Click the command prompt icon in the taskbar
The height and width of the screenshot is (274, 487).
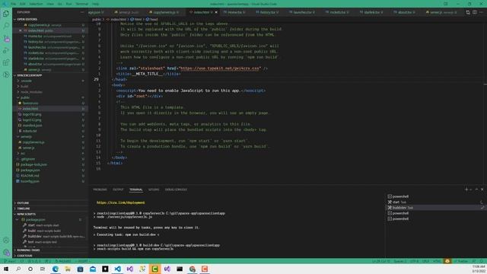[180, 269]
